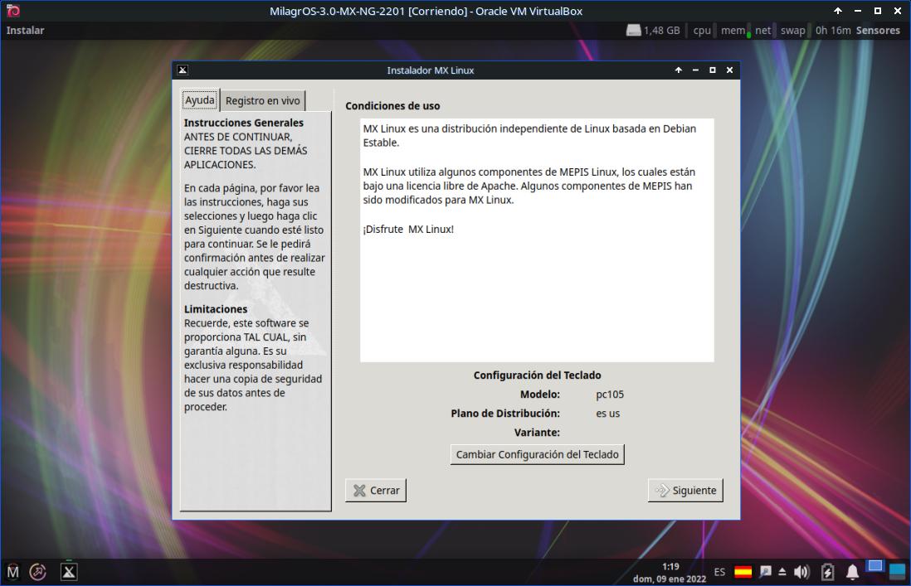The width and height of the screenshot is (911, 586).
Task: Switch to the Registro en vivo tab
Action: (263, 101)
